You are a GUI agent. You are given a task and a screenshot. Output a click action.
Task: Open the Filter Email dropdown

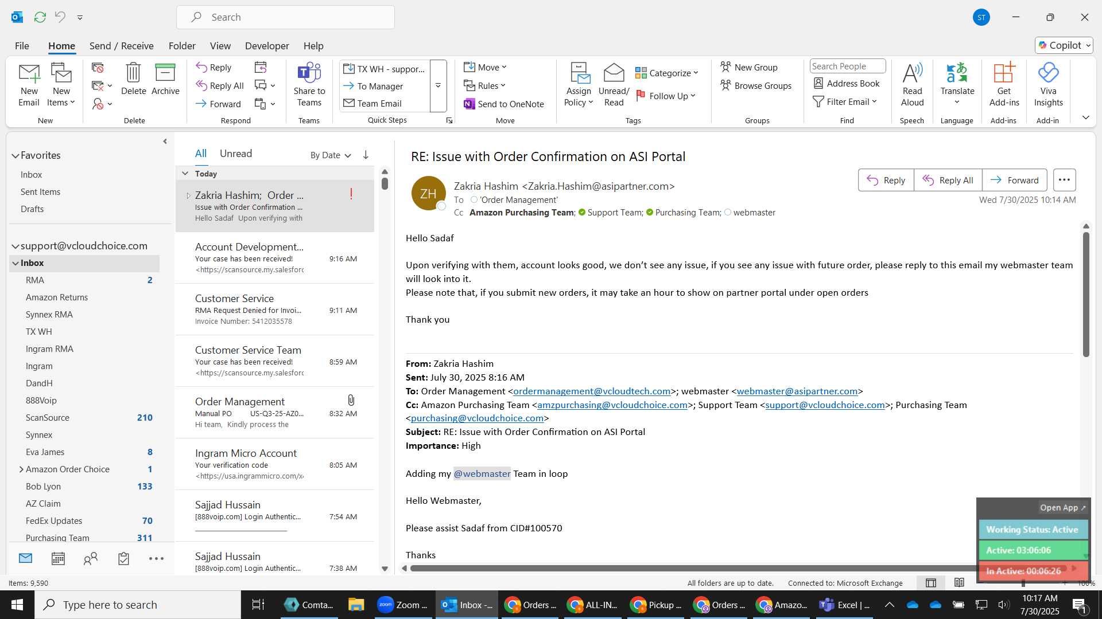[845, 101]
